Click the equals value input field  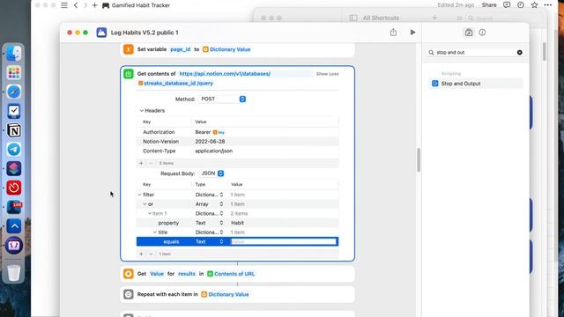click(x=284, y=241)
